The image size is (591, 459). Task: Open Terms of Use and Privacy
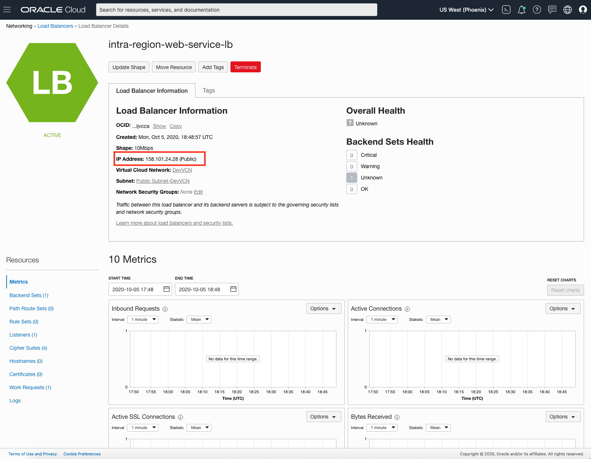(x=33, y=454)
